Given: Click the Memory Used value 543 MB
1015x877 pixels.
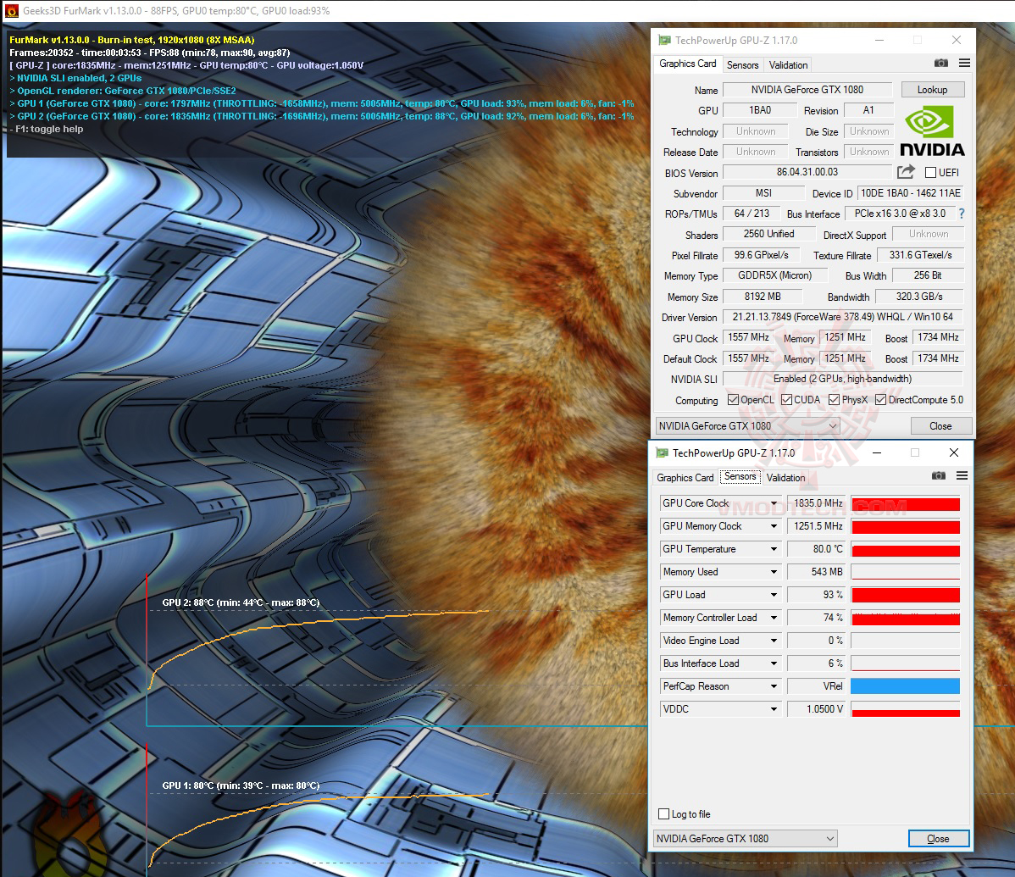Looking at the screenshot, I should point(817,572).
